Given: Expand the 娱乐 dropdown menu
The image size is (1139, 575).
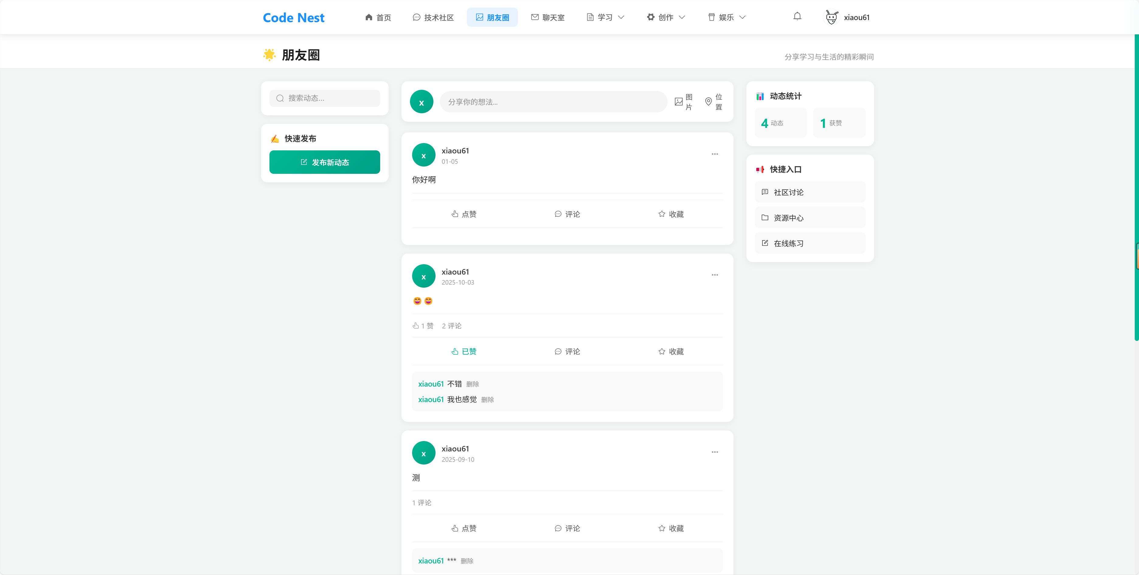Looking at the screenshot, I should pos(727,17).
